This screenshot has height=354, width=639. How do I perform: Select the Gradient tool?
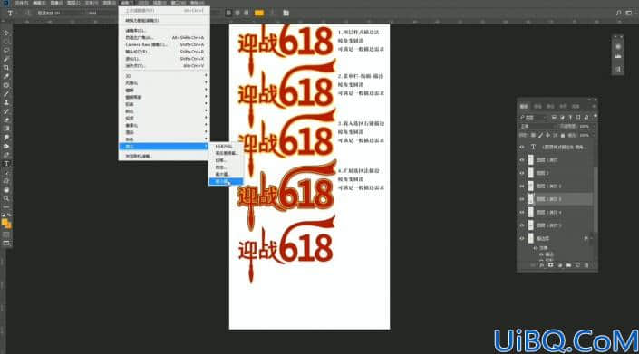(6, 129)
